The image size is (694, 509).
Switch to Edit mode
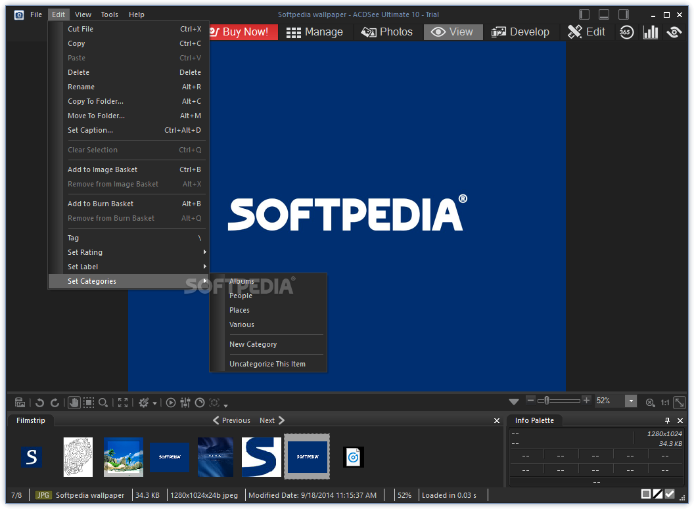click(586, 32)
